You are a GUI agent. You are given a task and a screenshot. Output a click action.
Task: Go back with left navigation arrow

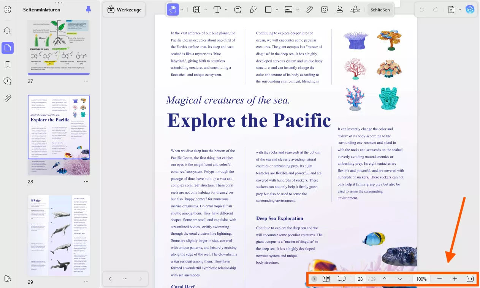110,279
